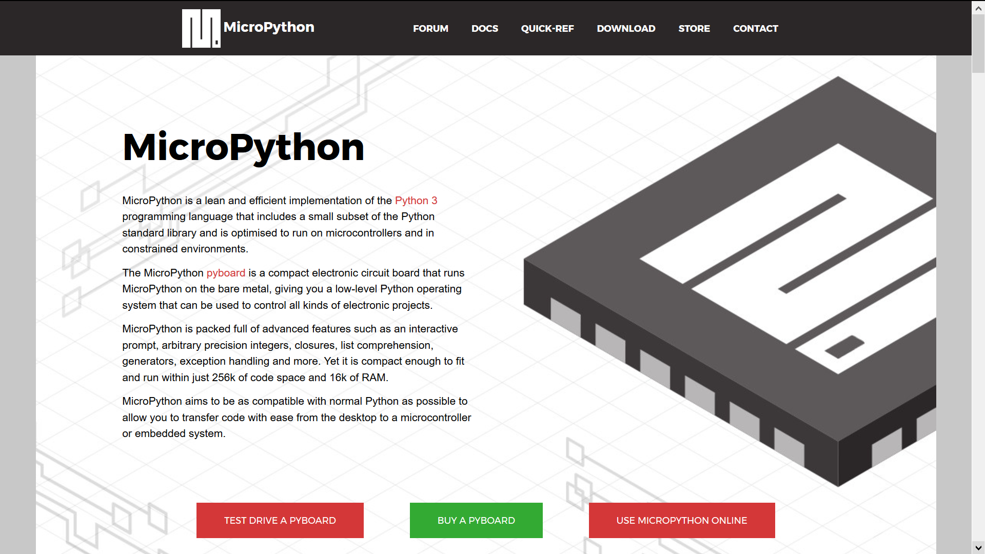This screenshot has height=554, width=985.
Task: Navigate to the DOWNLOAD page
Action: (626, 29)
